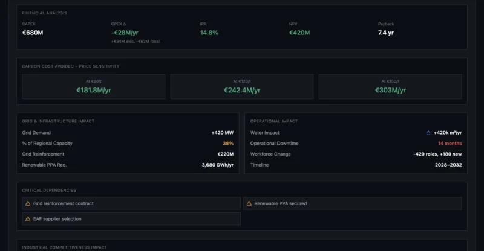Choose the At €150/t sensitivity card
Image resolution: width=484 pixels, height=251 pixels.
(x=390, y=86)
